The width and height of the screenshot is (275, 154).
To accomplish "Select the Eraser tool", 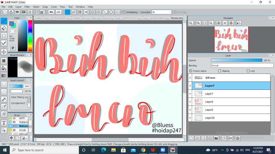I will coord(4,28).
